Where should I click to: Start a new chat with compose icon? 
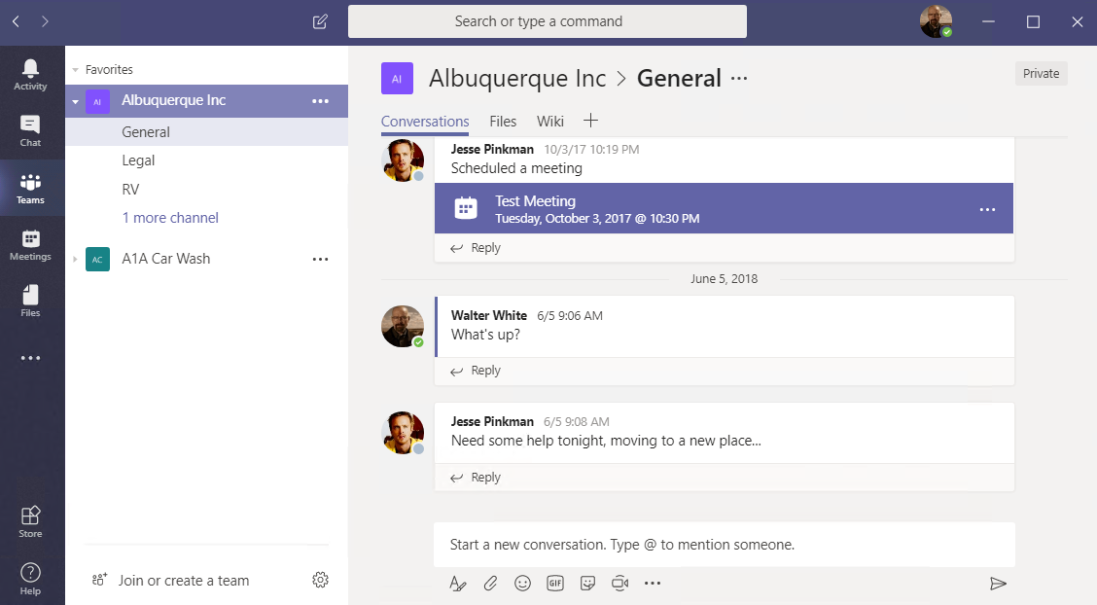[320, 21]
